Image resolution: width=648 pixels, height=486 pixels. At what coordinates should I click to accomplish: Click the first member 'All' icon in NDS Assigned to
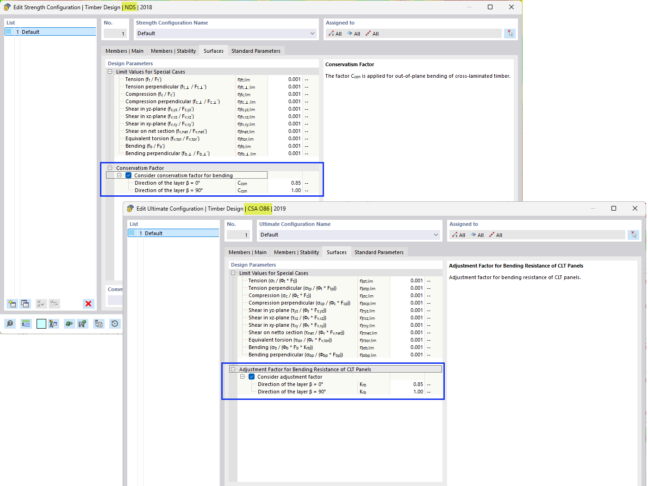click(x=335, y=34)
